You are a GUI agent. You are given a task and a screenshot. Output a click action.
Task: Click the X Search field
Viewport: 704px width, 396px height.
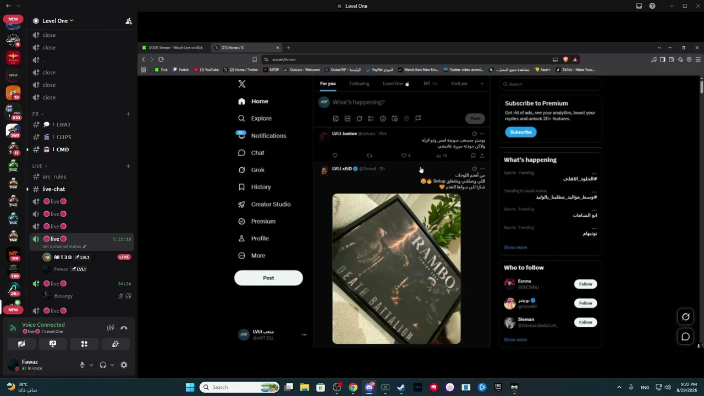point(551,84)
